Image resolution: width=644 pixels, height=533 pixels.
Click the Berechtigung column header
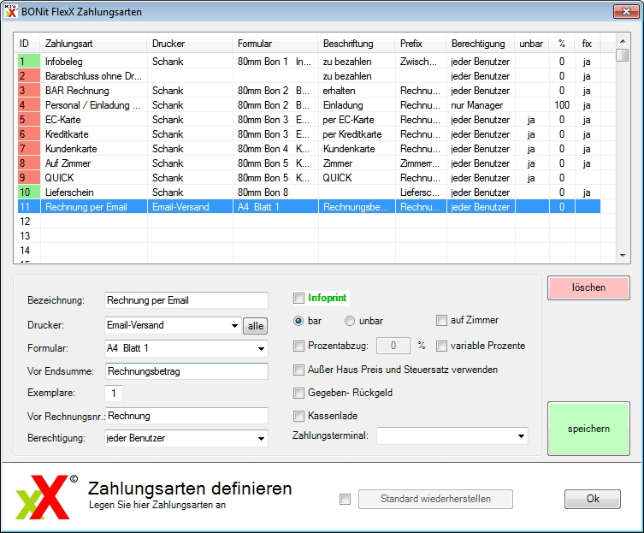tap(480, 44)
